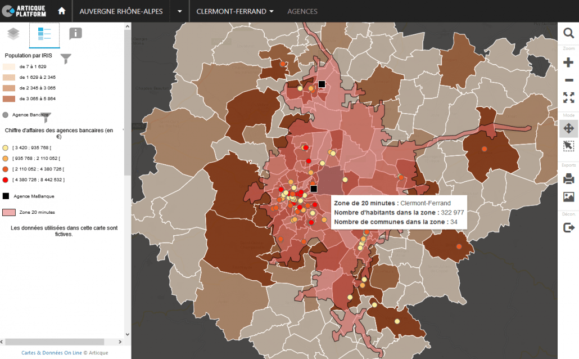Open the information tab in side panel
This screenshot has width=579, height=359.
(x=75, y=34)
